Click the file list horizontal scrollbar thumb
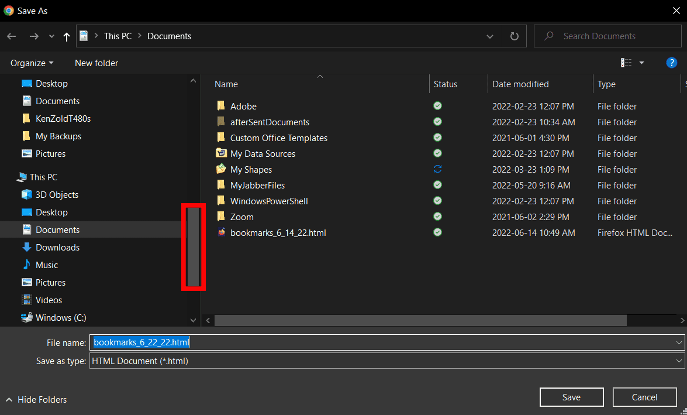Image resolution: width=687 pixels, height=415 pixels. click(420, 321)
